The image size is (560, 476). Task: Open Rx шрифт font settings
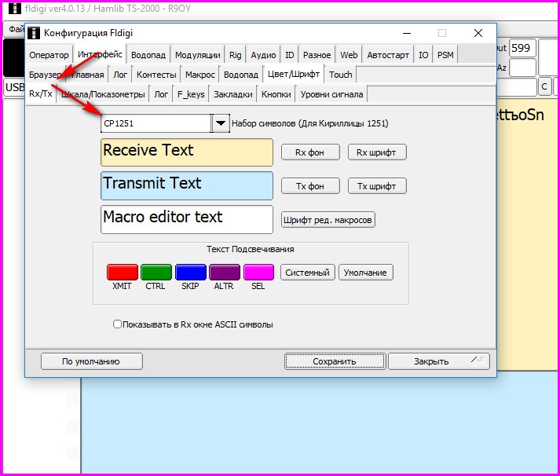coord(377,152)
